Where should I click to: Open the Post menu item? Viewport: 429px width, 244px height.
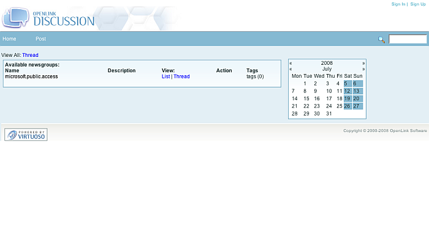point(41,39)
